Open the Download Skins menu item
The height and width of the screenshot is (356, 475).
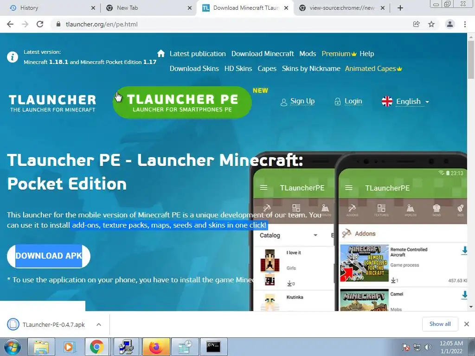[x=194, y=69]
